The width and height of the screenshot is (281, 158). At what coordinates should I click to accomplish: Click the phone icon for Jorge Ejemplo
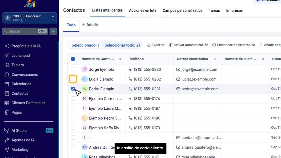tap(131, 69)
